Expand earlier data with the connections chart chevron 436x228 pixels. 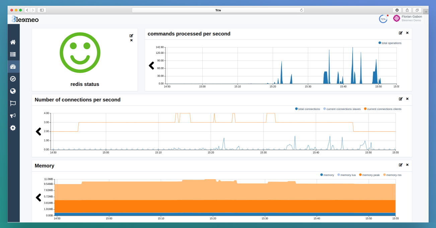(38, 131)
